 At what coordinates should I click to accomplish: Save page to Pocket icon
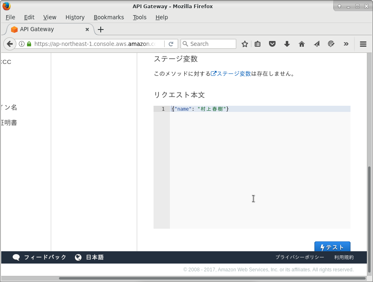pos(272,44)
